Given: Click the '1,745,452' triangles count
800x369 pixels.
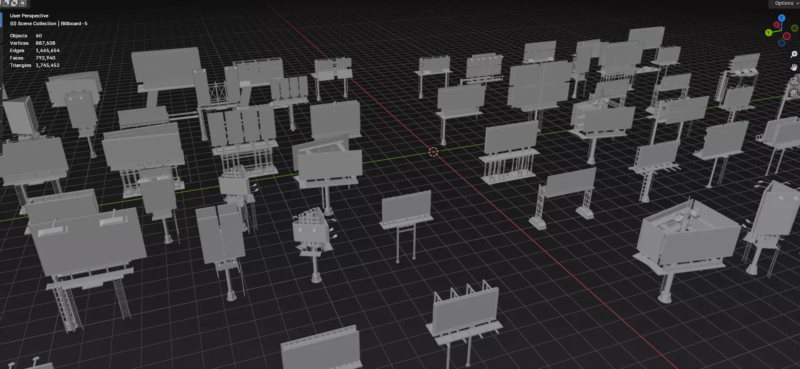Looking at the screenshot, I should click(47, 65).
